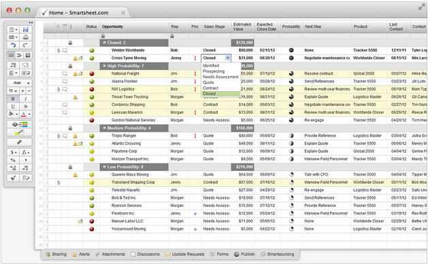Click the highlight changes icon
Viewport: 428px width, 264px height.
click(19, 132)
